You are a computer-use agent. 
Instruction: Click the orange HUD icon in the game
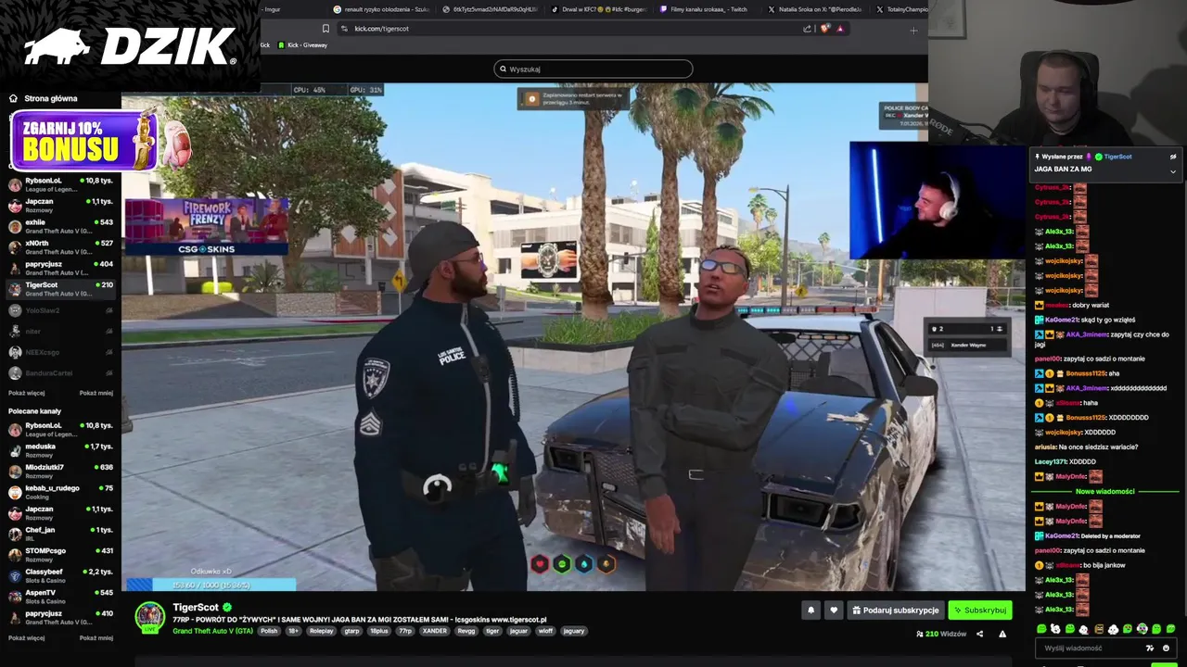coord(606,563)
